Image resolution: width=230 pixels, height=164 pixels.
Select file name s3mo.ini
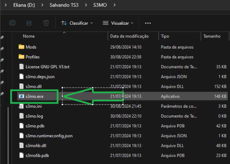click(34, 106)
